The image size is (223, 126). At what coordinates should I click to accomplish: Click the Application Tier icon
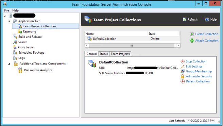point(15,21)
